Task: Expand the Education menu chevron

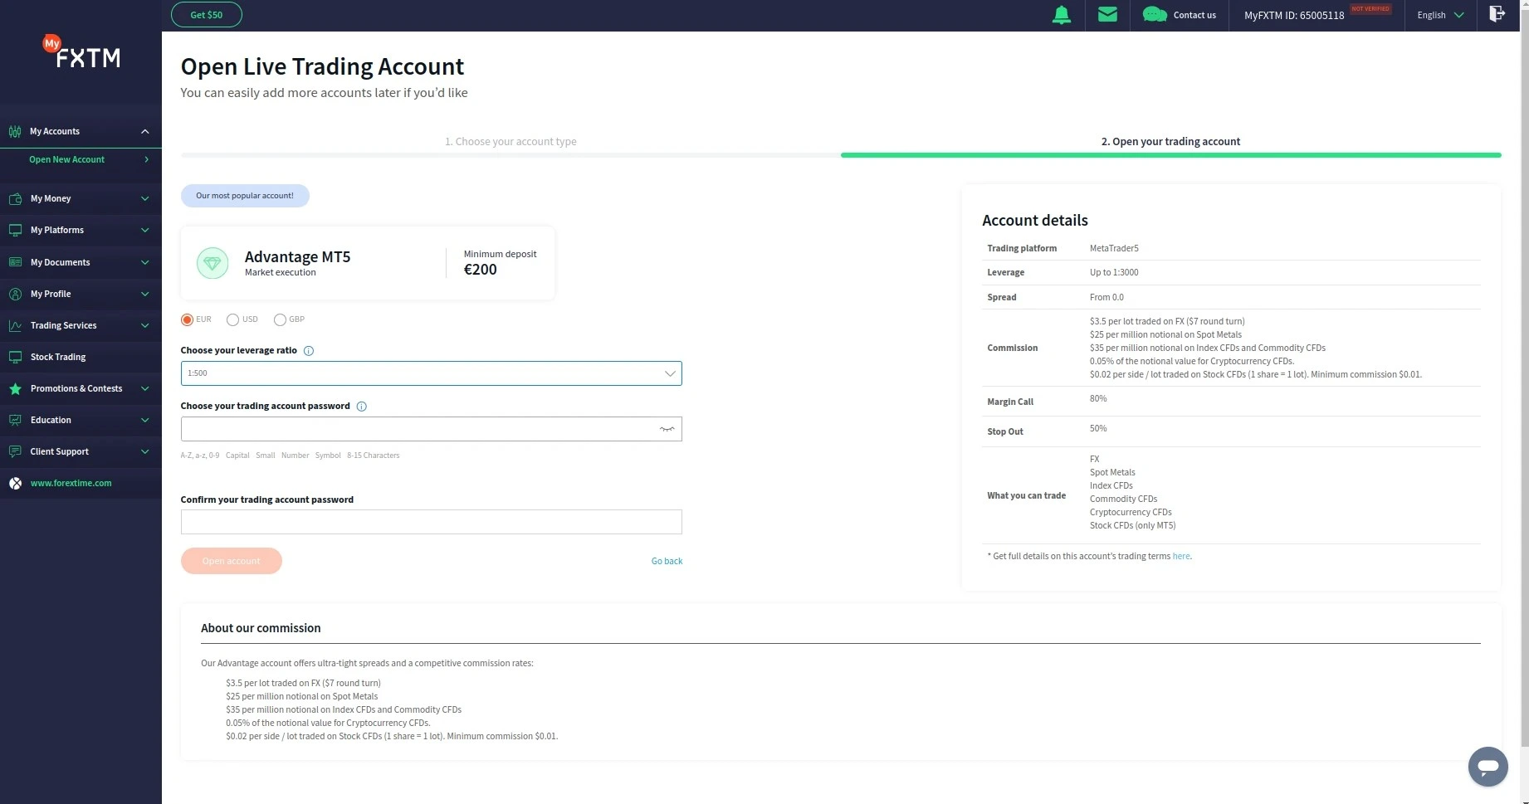Action: point(145,420)
